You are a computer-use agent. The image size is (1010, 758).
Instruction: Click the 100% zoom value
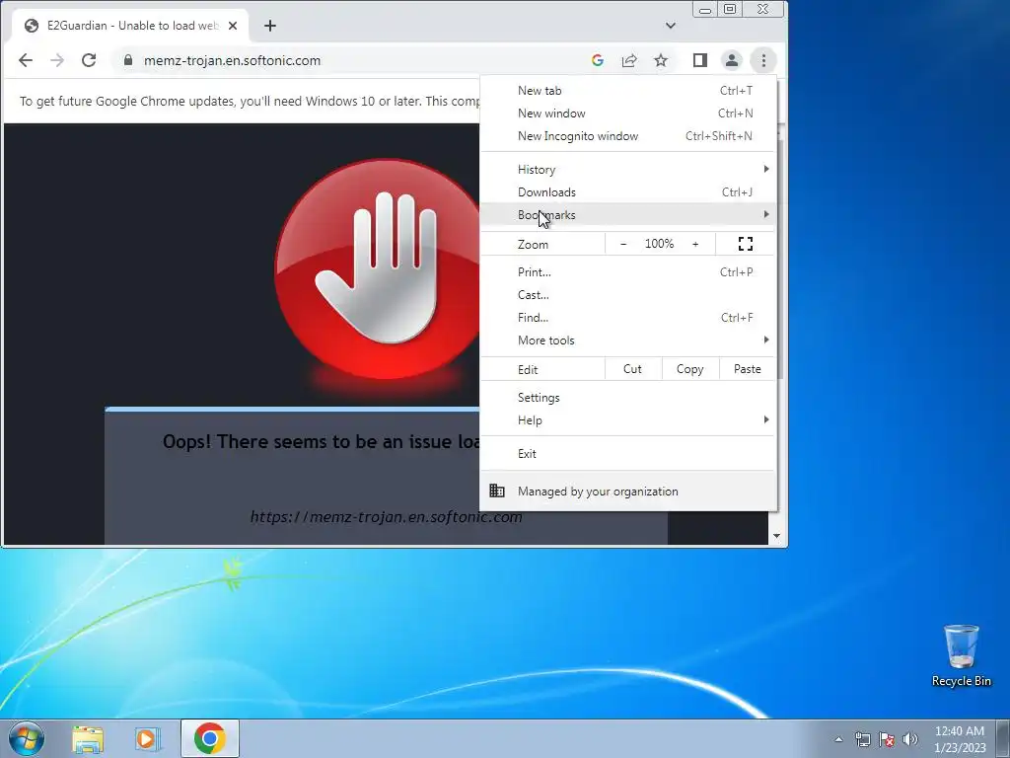click(659, 244)
